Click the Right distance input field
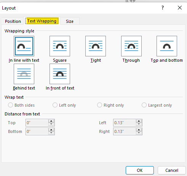This screenshot has height=176, width=187. pyautogui.click(x=125, y=131)
